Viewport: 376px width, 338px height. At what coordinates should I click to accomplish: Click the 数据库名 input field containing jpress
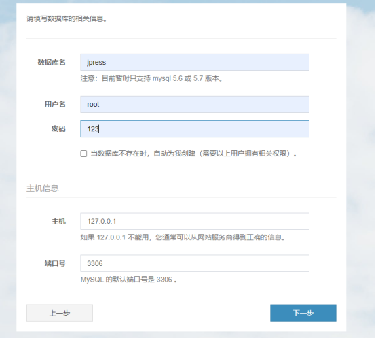[195, 62]
